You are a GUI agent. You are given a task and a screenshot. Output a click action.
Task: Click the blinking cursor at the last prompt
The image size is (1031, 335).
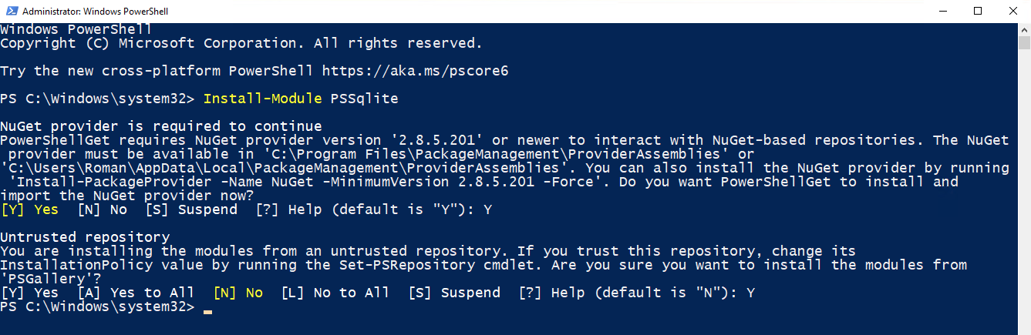pos(207,308)
